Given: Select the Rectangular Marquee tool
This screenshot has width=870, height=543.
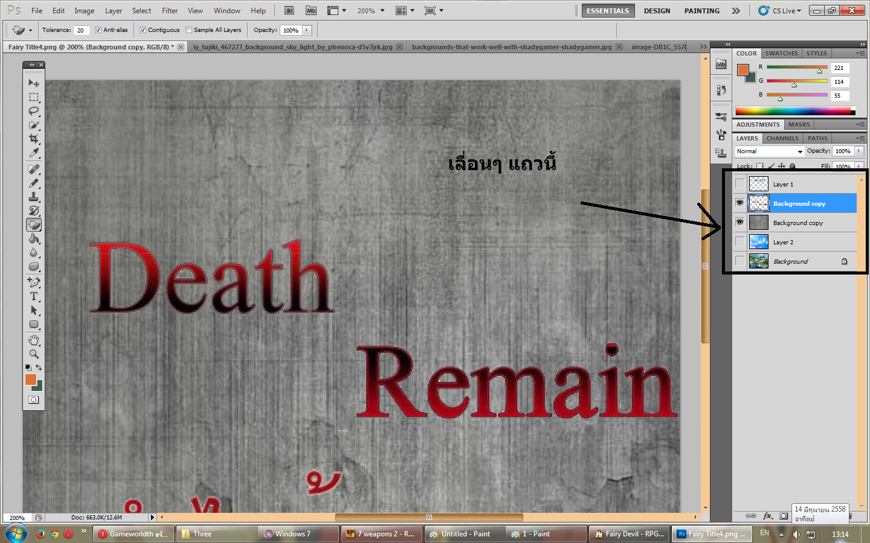Looking at the screenshot, I should (x=34, y=97).
